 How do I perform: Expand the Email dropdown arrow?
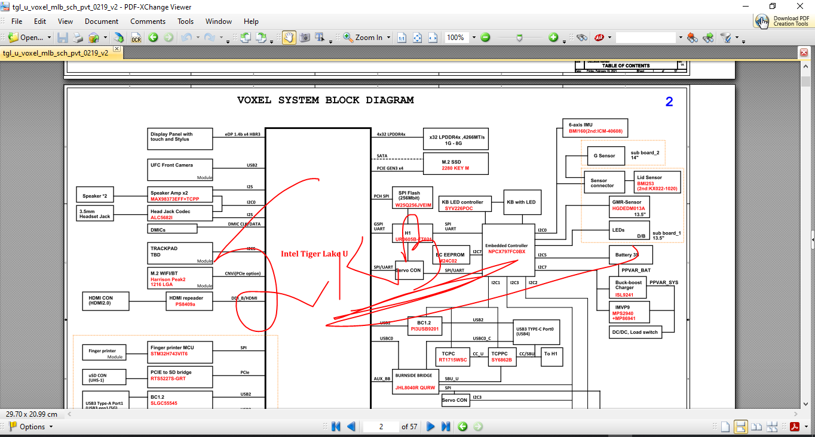[105, 37]
